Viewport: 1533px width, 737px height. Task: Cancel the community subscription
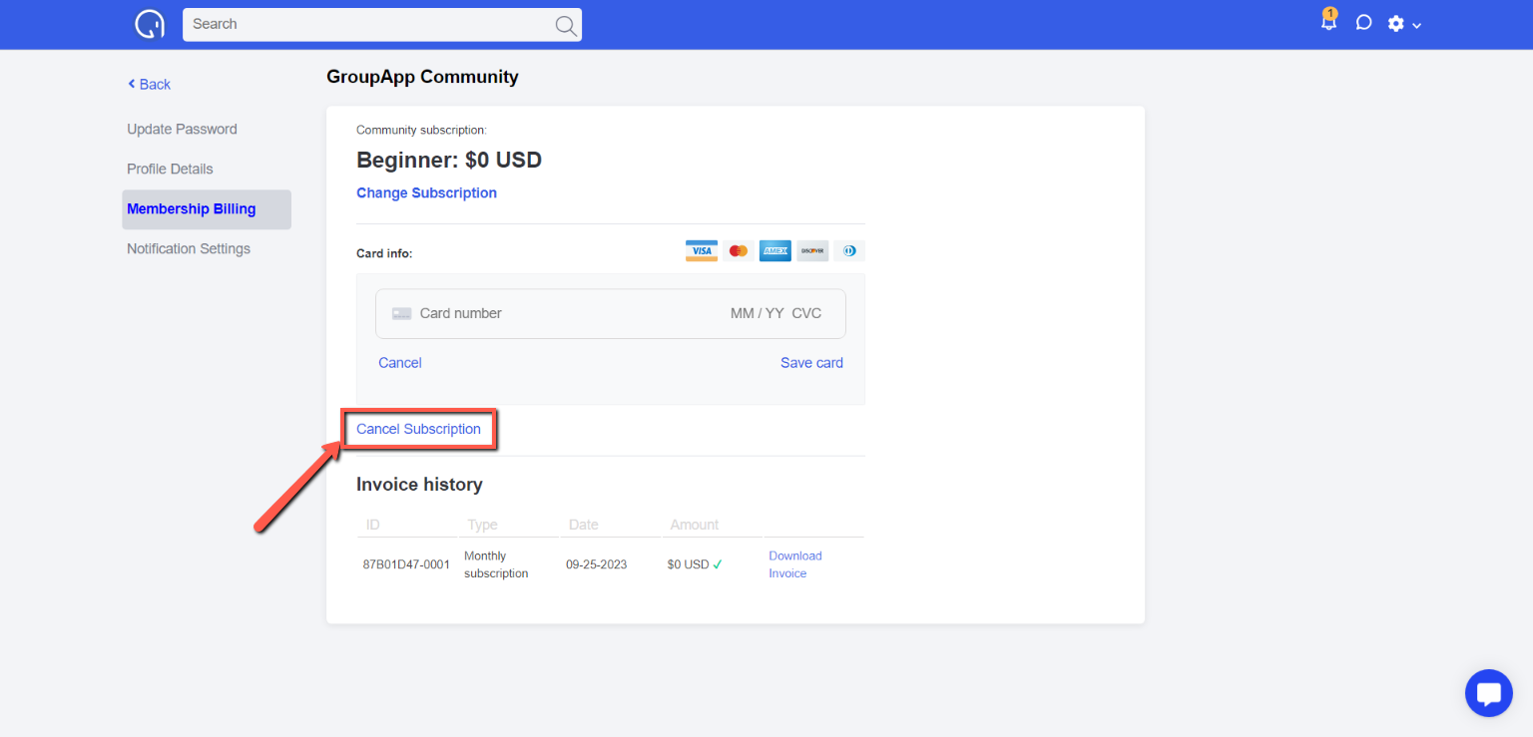(418, 428)
